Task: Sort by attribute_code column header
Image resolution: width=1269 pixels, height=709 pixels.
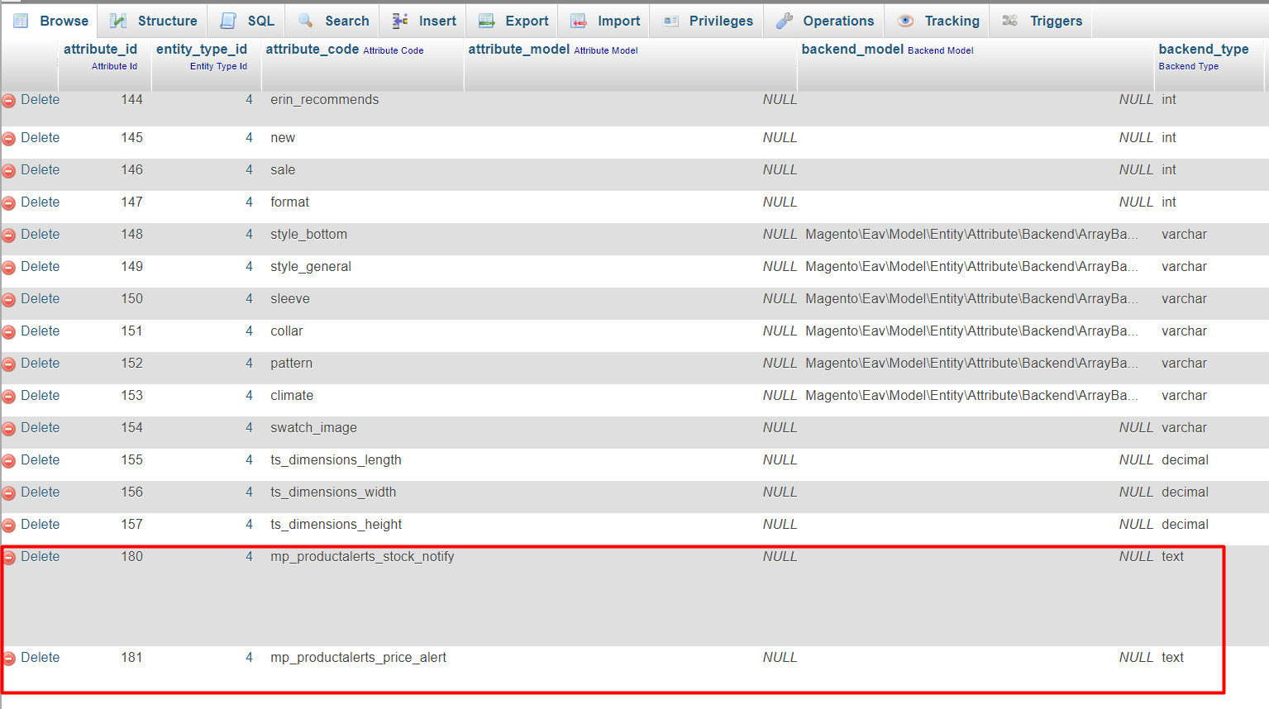Action: (312, 49)
